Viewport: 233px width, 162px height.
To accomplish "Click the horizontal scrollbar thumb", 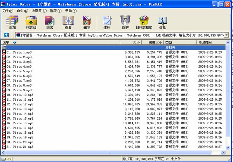I will tap(108, 152).
